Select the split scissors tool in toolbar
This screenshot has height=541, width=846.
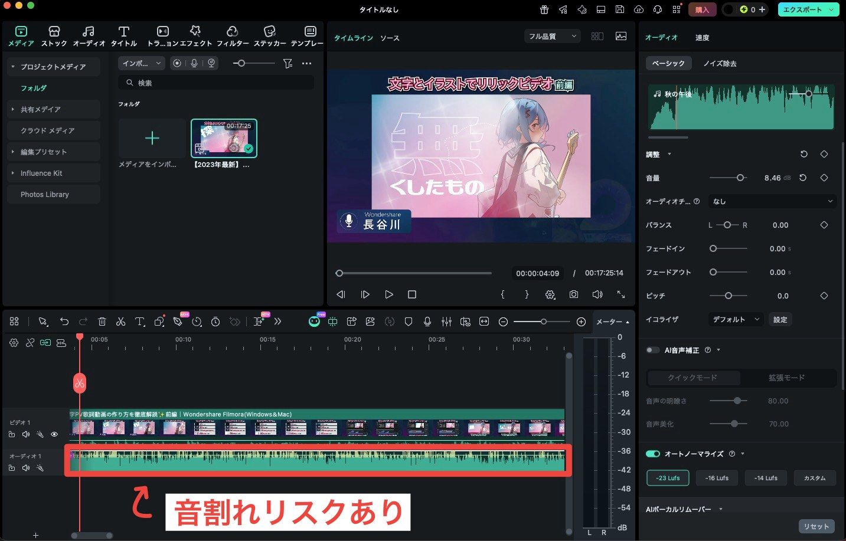pyautogui.click(x=120, y=322)
